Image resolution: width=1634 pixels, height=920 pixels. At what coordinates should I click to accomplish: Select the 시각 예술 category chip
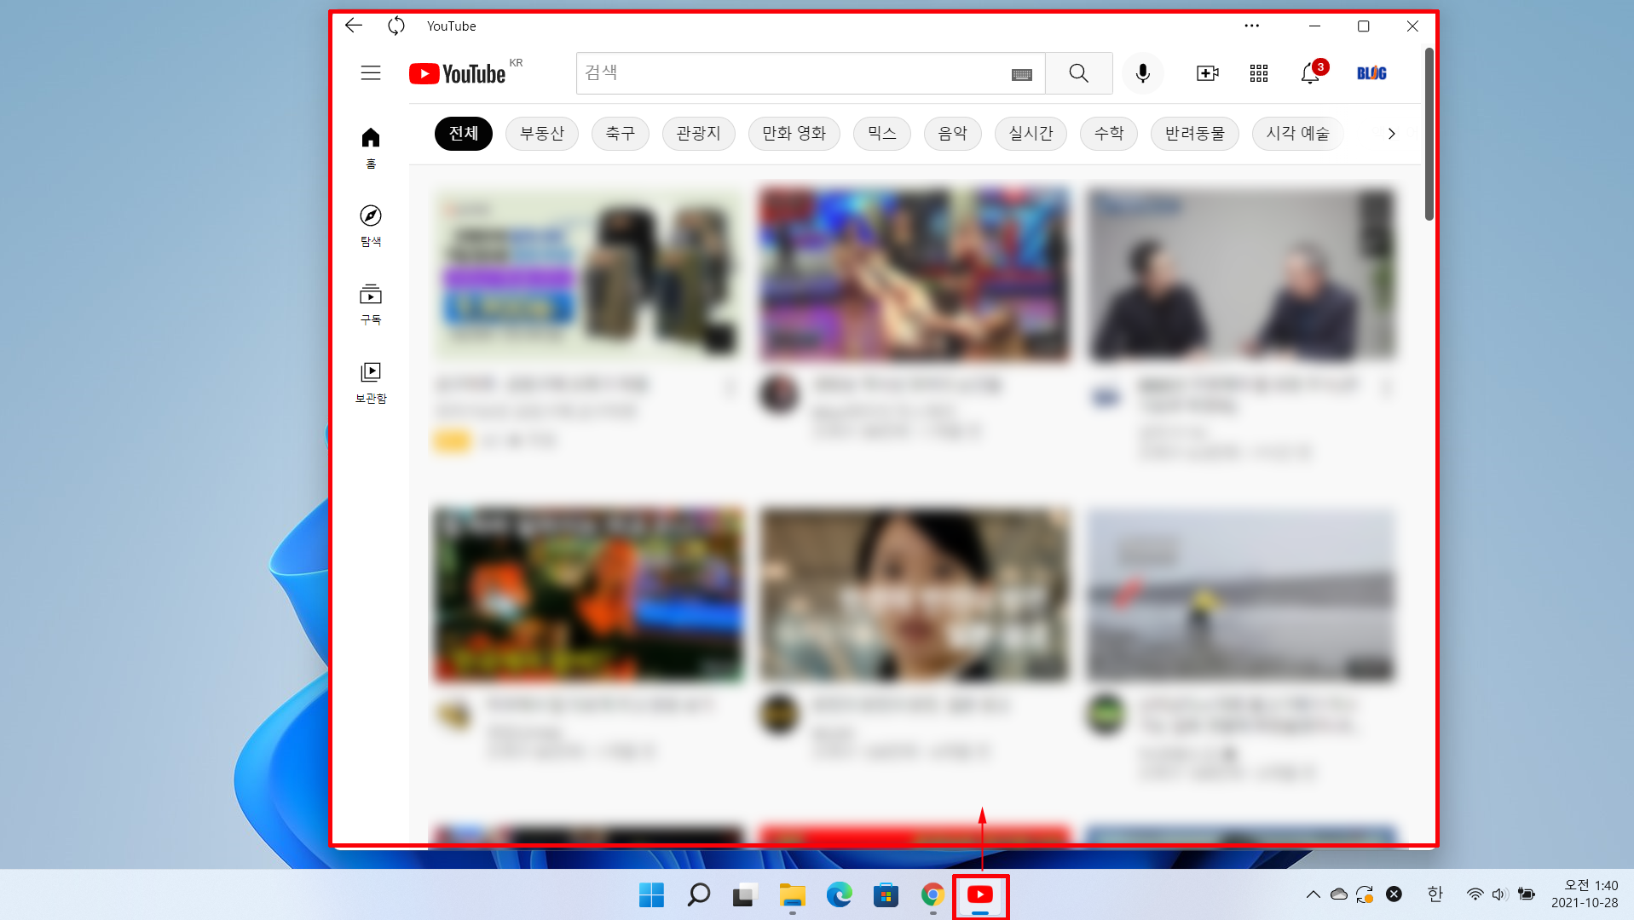(x=1298, y=134)
